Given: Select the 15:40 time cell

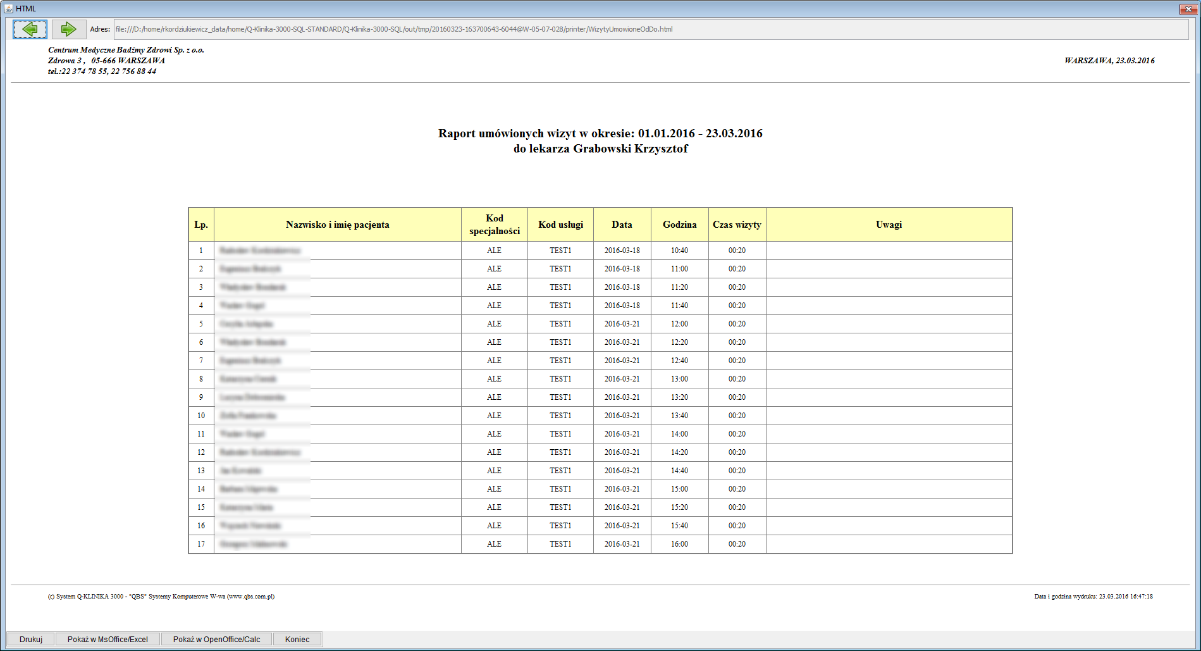Looking at the screenshot, I should pyautogui.click(x=680, y=526).
